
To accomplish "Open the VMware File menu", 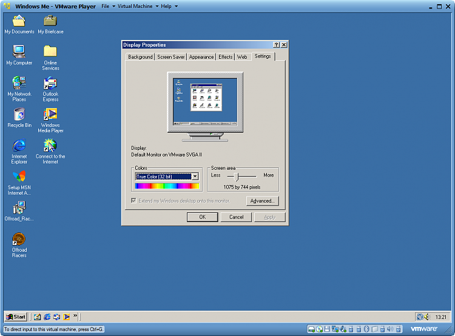I will pyautogui.click(x=108, y=6).
